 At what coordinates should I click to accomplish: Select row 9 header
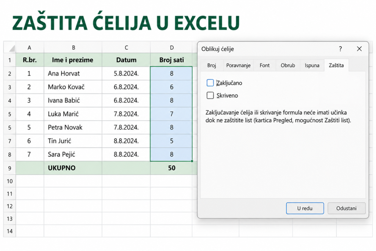coord(10,168)
